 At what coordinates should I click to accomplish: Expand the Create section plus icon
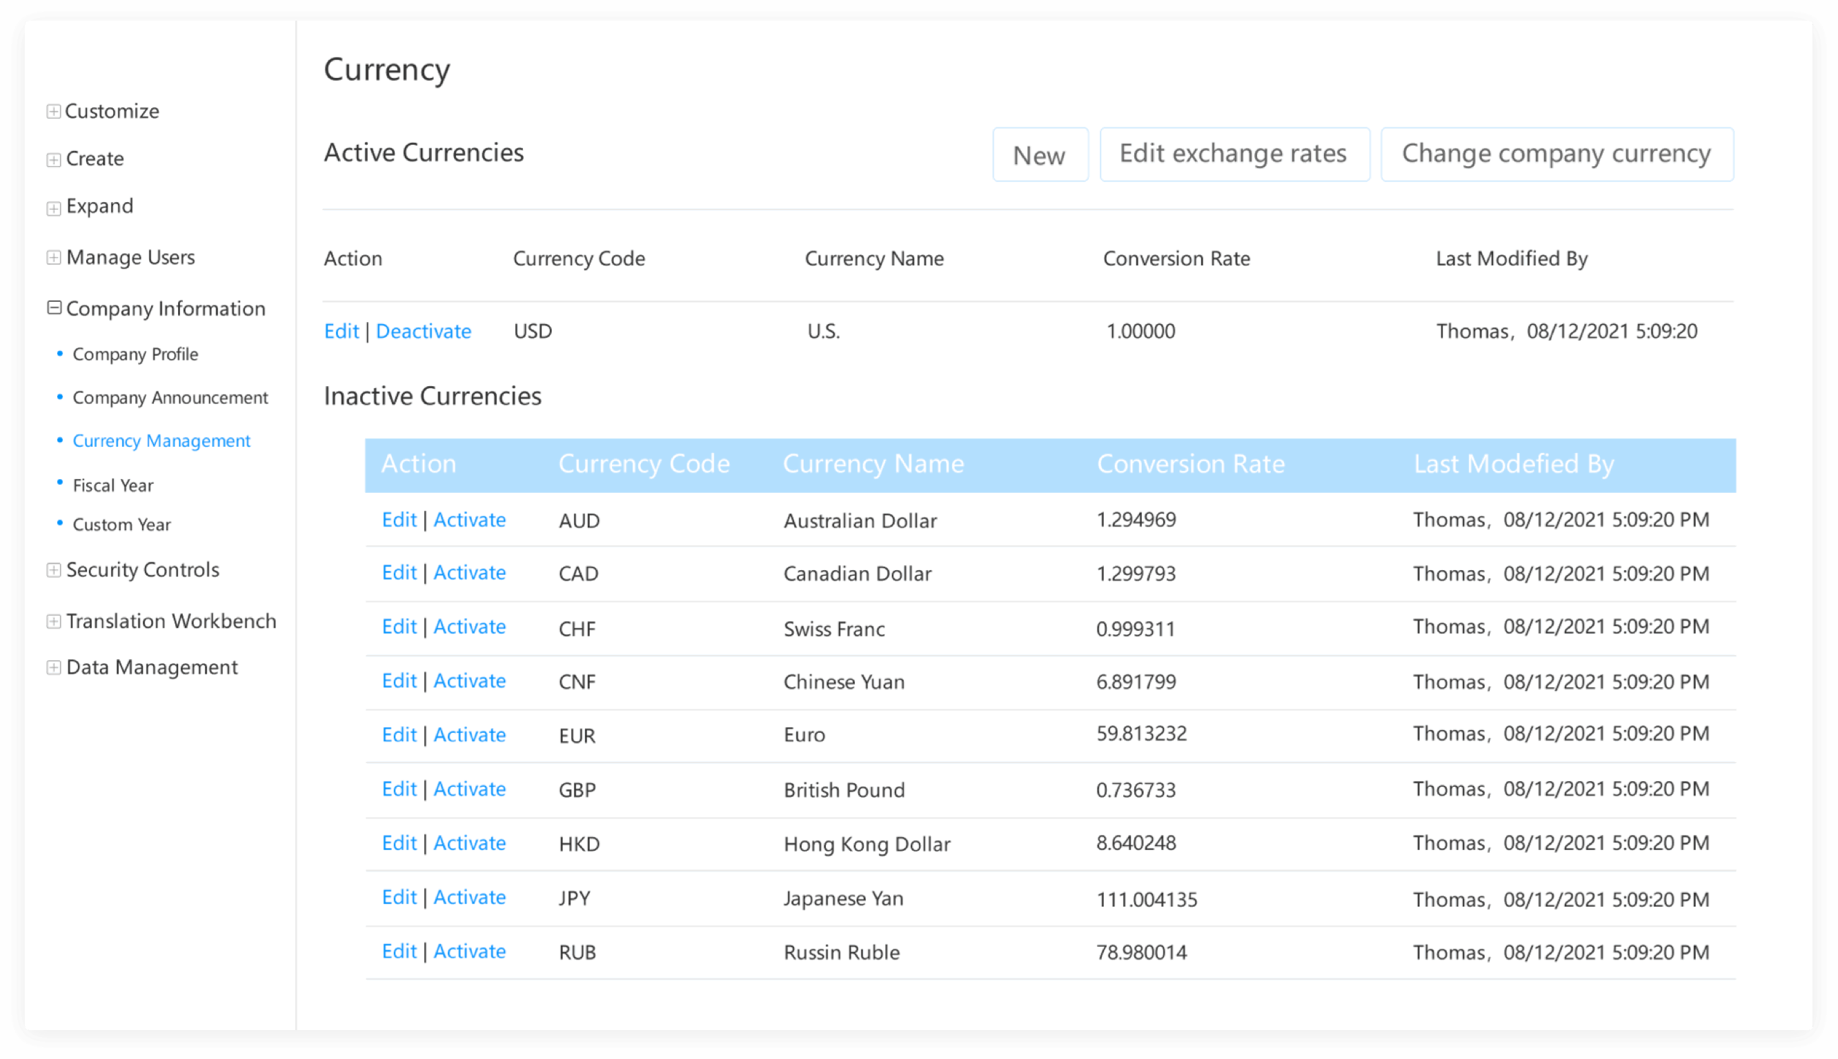tap(53, 159)
